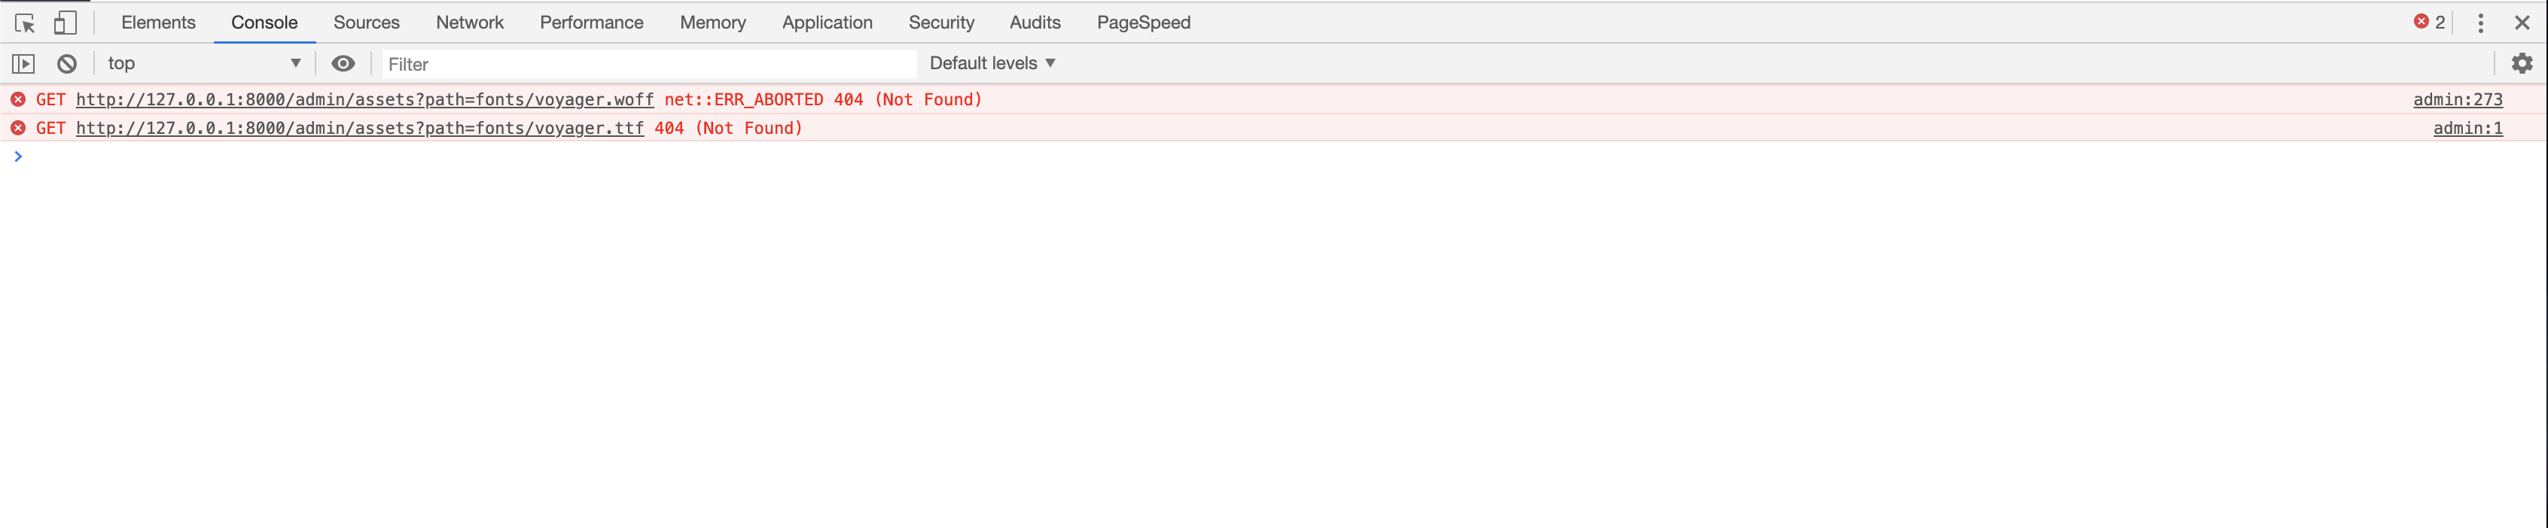Select the Audits tab
This screenshot has height=528, width=2548.
1035,23
